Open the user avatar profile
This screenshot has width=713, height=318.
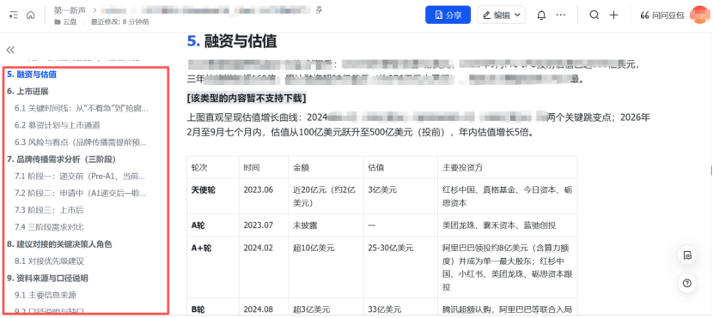pos(699,15)
